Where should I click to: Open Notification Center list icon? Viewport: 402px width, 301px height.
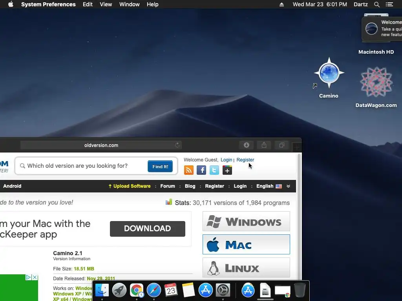389,4
